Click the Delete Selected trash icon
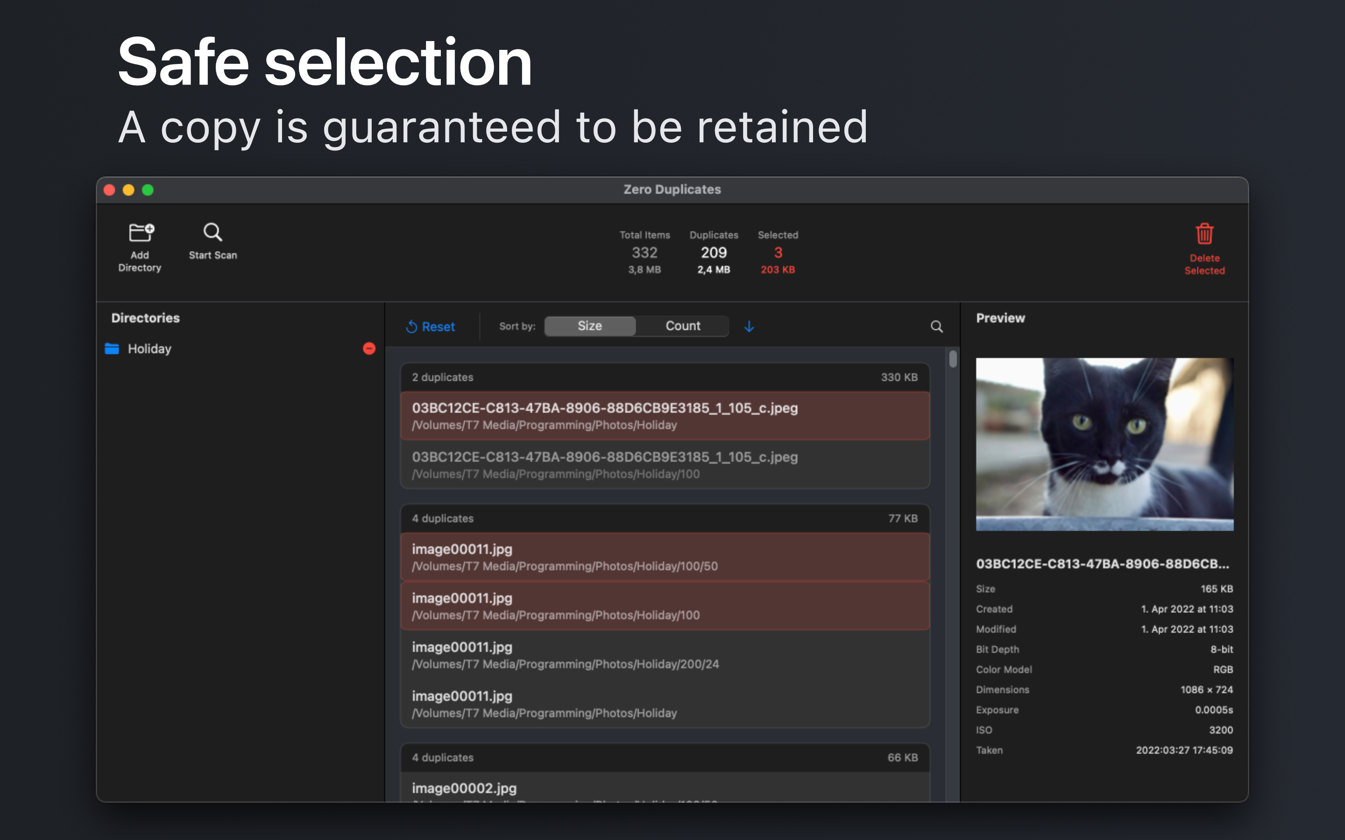The image size is (1345, 840). pyautogui.click(x=1204, y=234)
